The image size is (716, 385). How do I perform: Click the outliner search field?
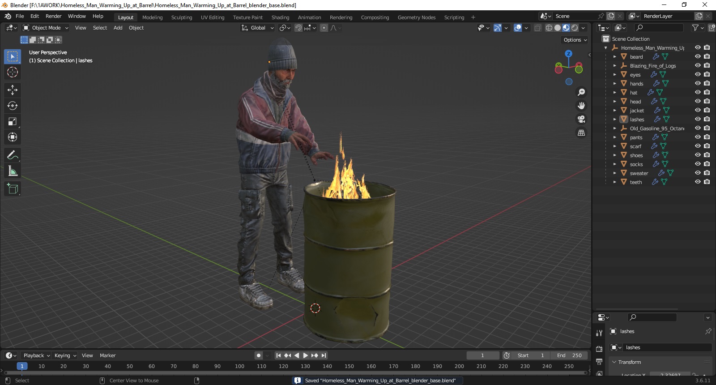tap(659, 28)
